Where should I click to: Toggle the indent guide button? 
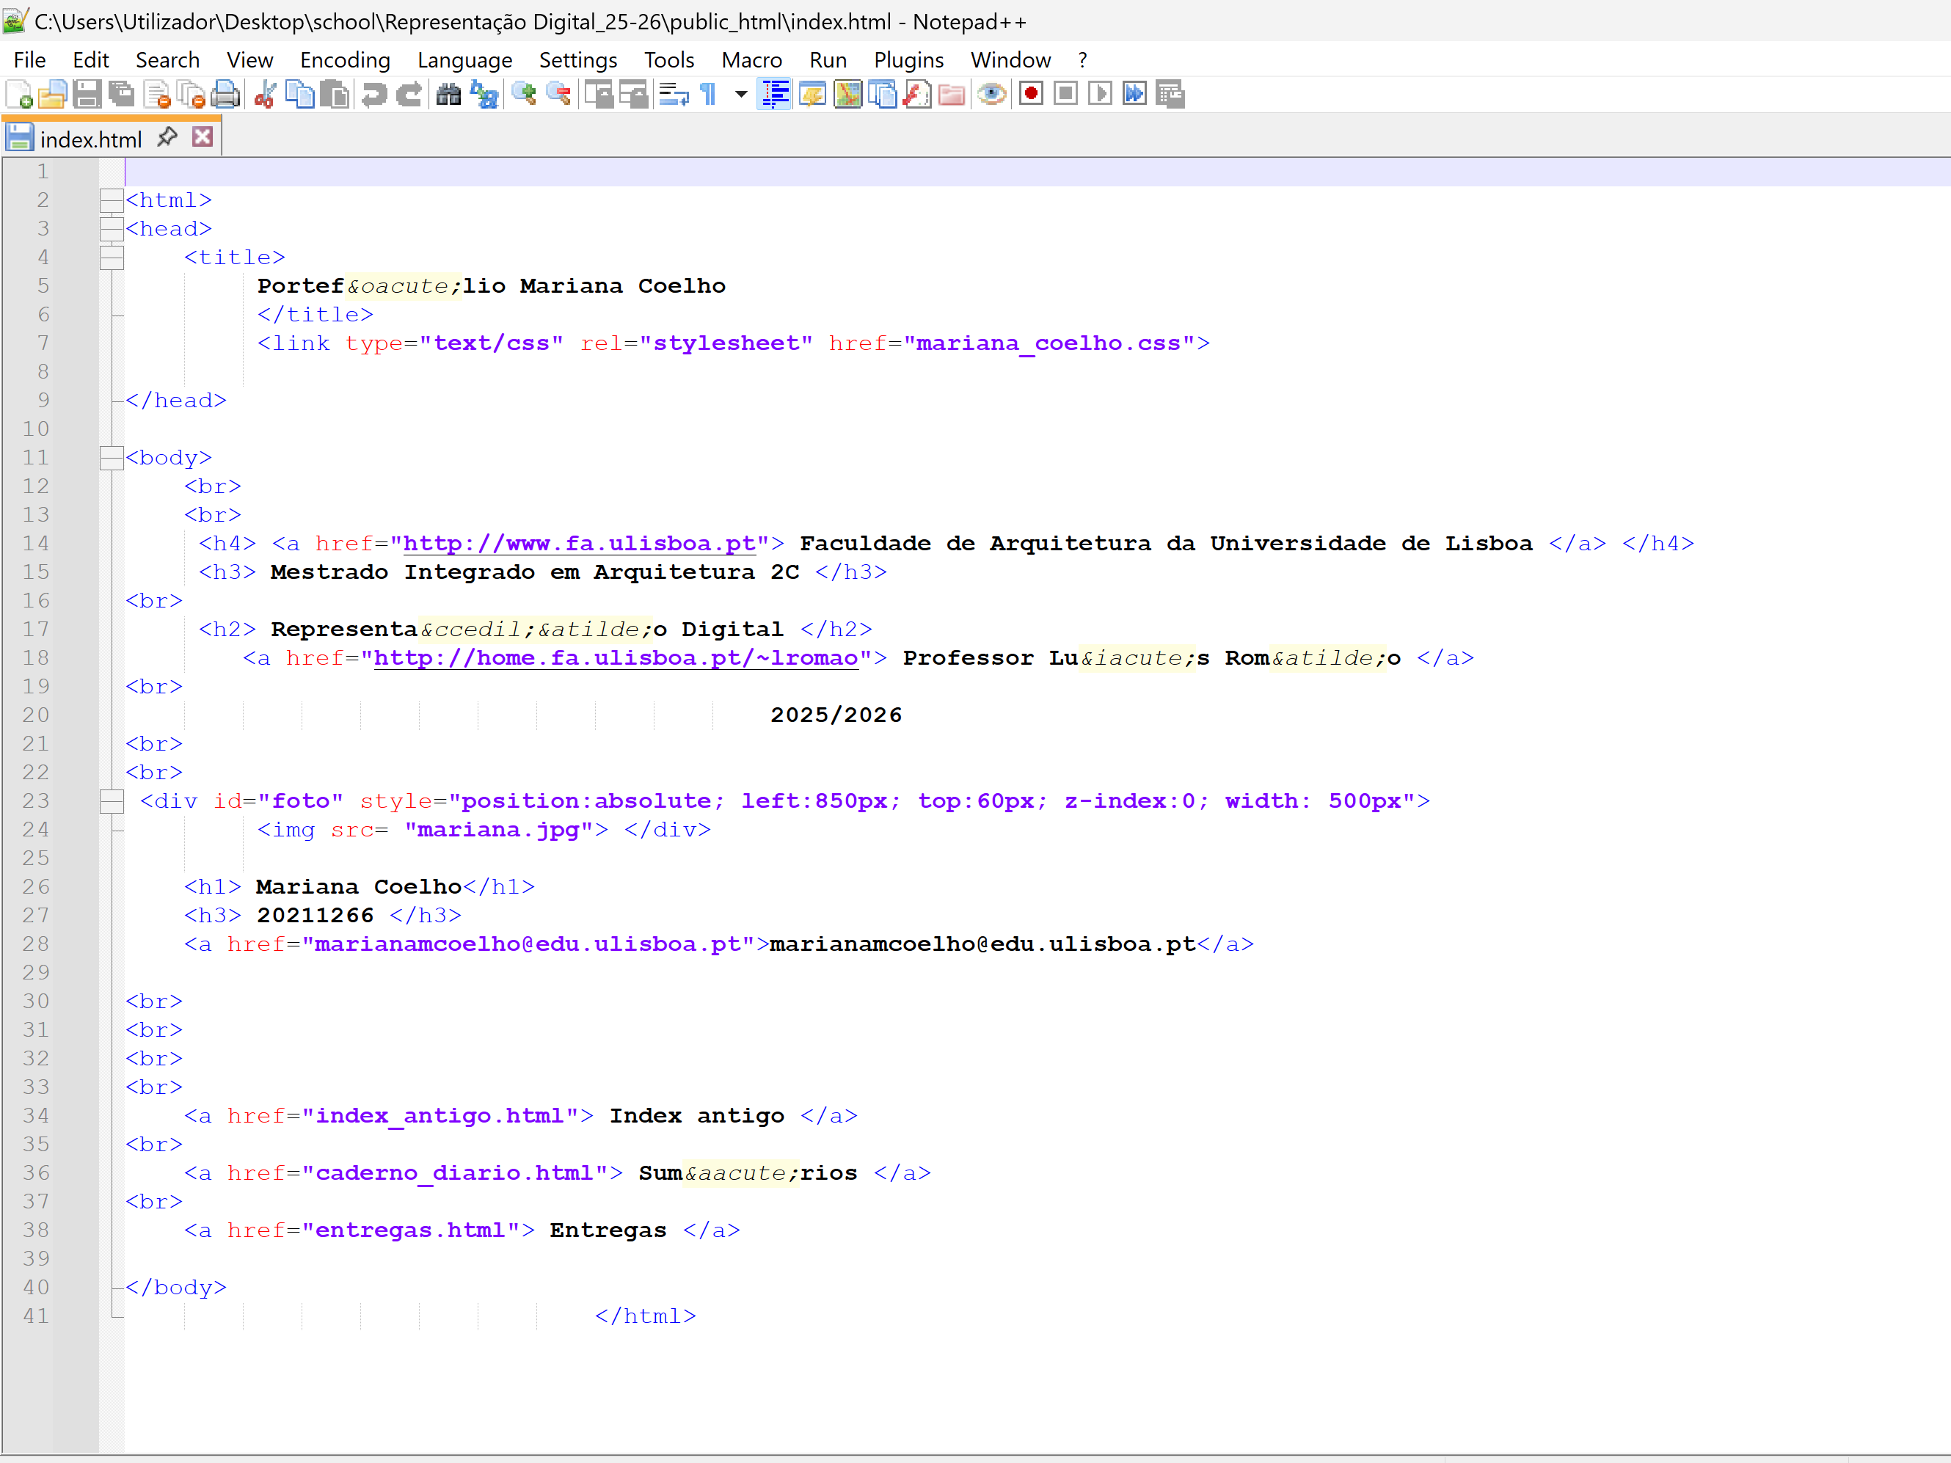point(776,93)
